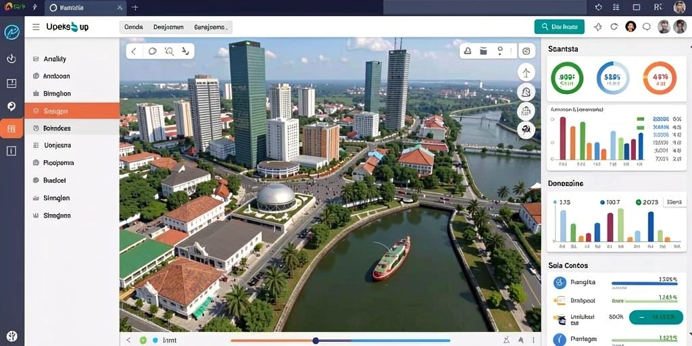Click the bell-shaped icon on the map's top-right toolbar

tap(468, 51)
